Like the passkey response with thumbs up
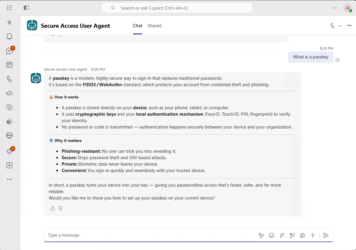The width and height of the screenshot is (356, 250). (53, 209)
